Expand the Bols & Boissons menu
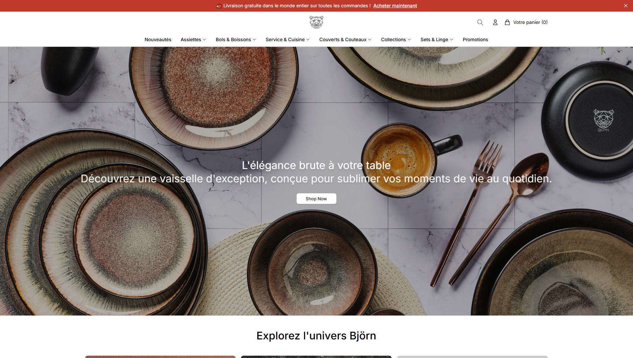This screenshot has height=358, width=633. 236,40
